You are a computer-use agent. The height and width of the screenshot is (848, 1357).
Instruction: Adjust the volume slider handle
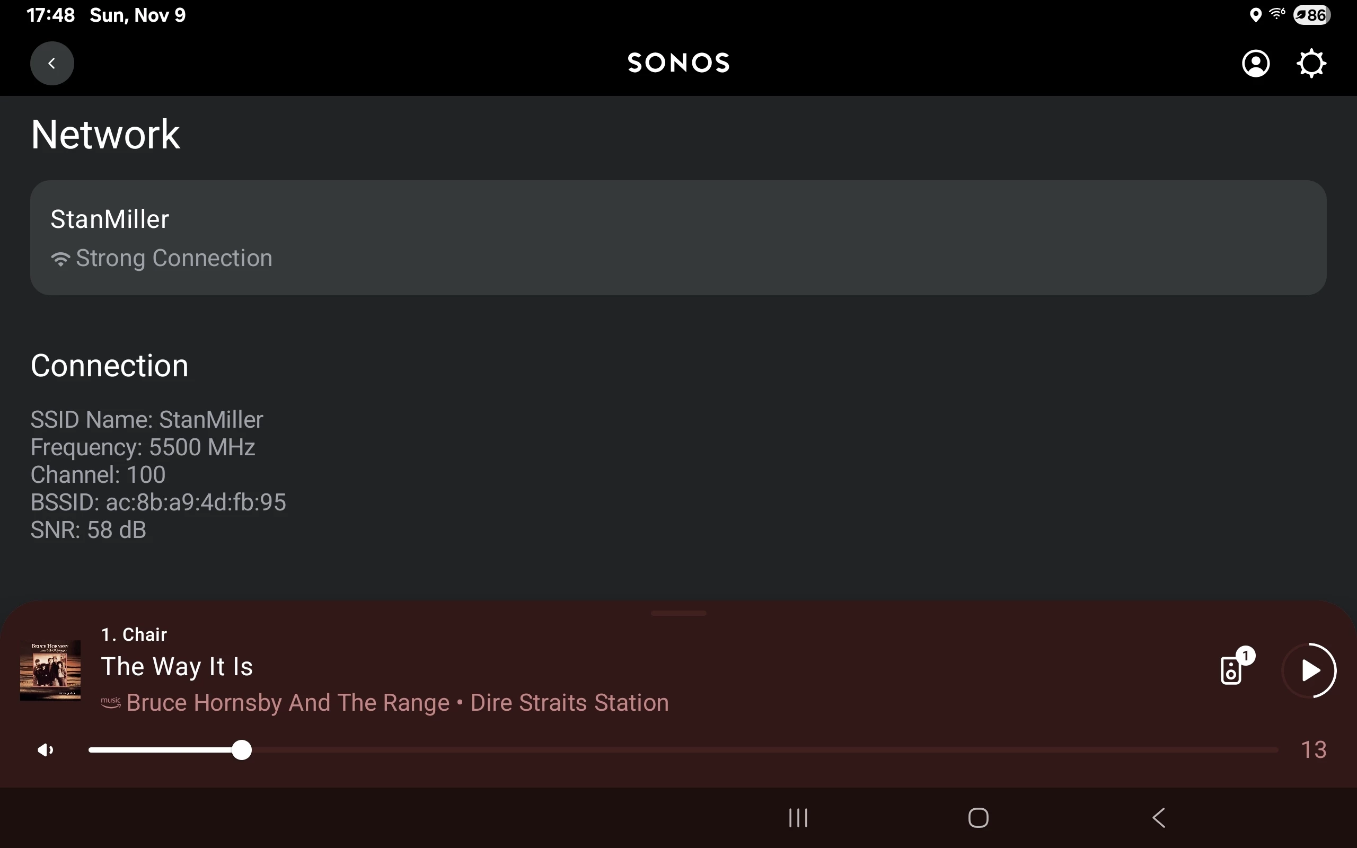coord(242,750)
